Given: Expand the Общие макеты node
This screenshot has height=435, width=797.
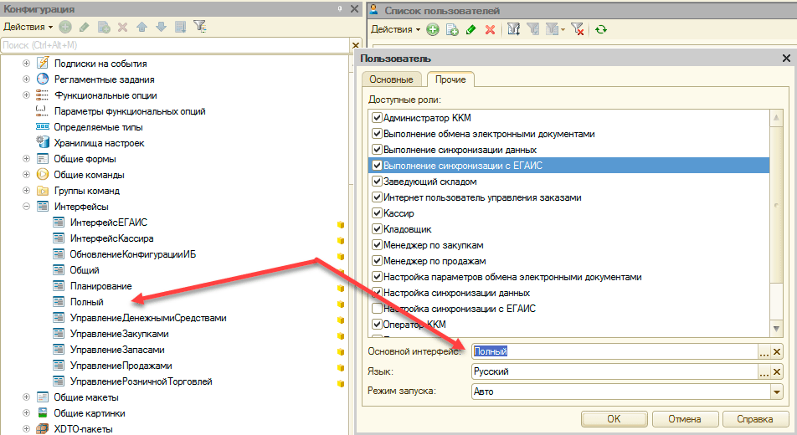Looking at the screenshot, I should coord(27,397).
